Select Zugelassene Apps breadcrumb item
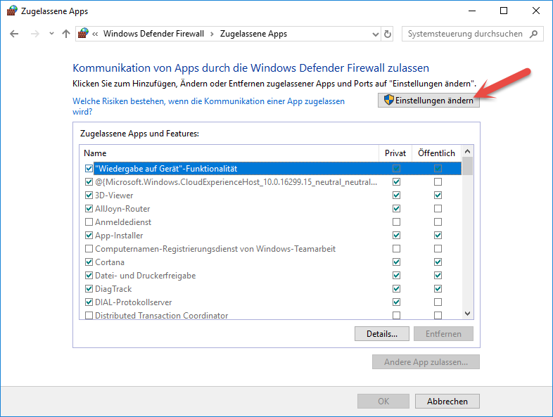This screenshot has width=553, height=417. pyautogui.click(x=253, y=34)
